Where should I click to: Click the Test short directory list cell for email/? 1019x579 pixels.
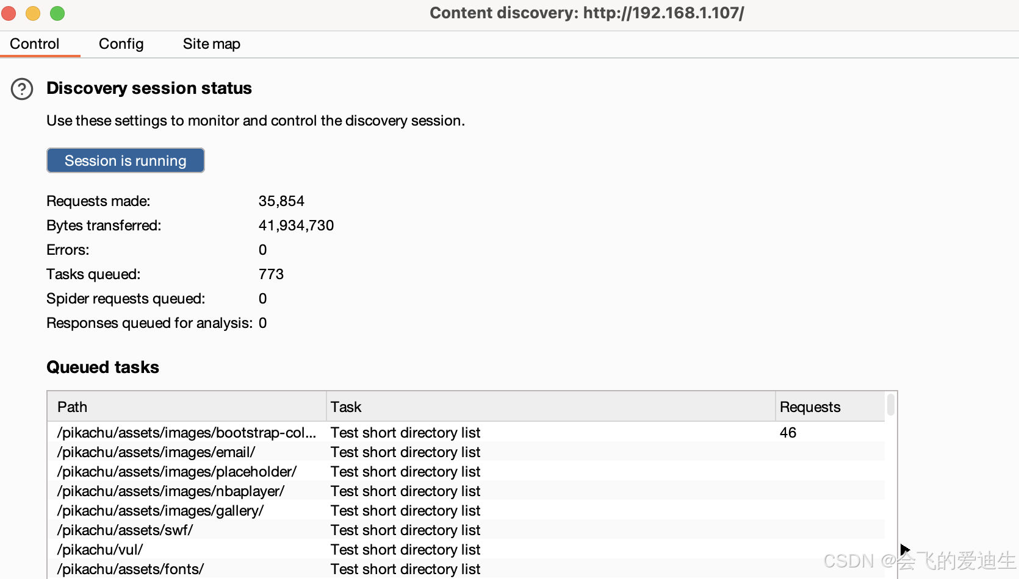(x=405, y=452)
